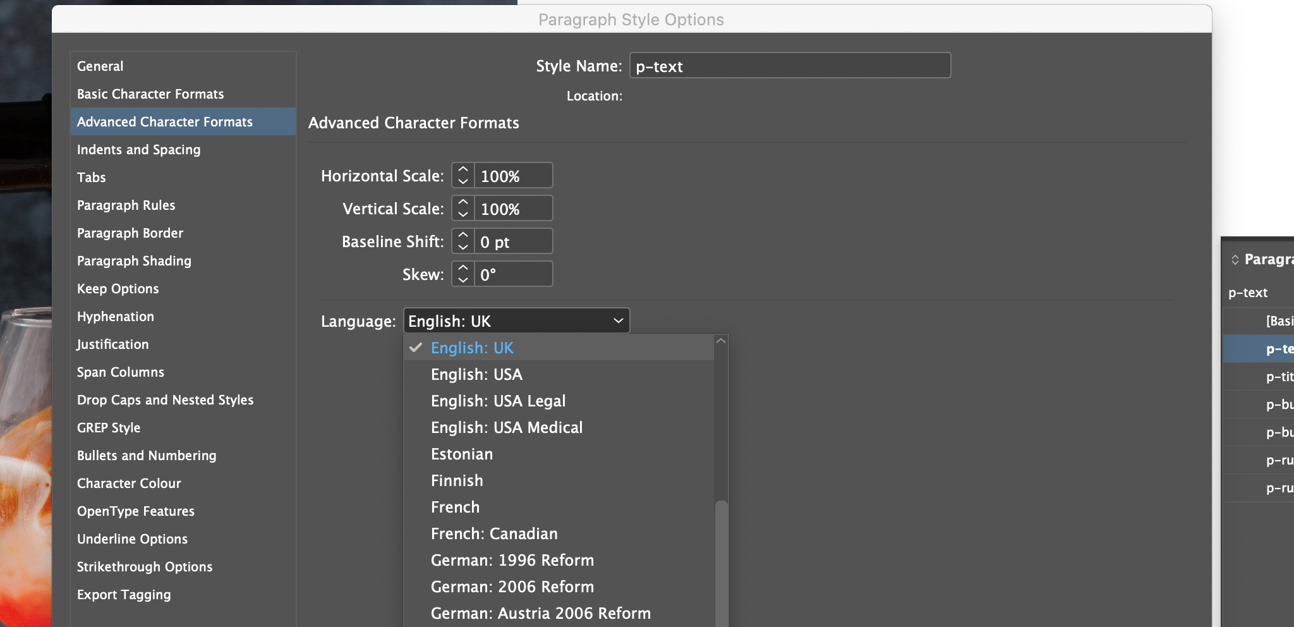1294x627 pixels.
Task: Decrease Vertical Scale using down stepper arrow
Action: point(463,214)
